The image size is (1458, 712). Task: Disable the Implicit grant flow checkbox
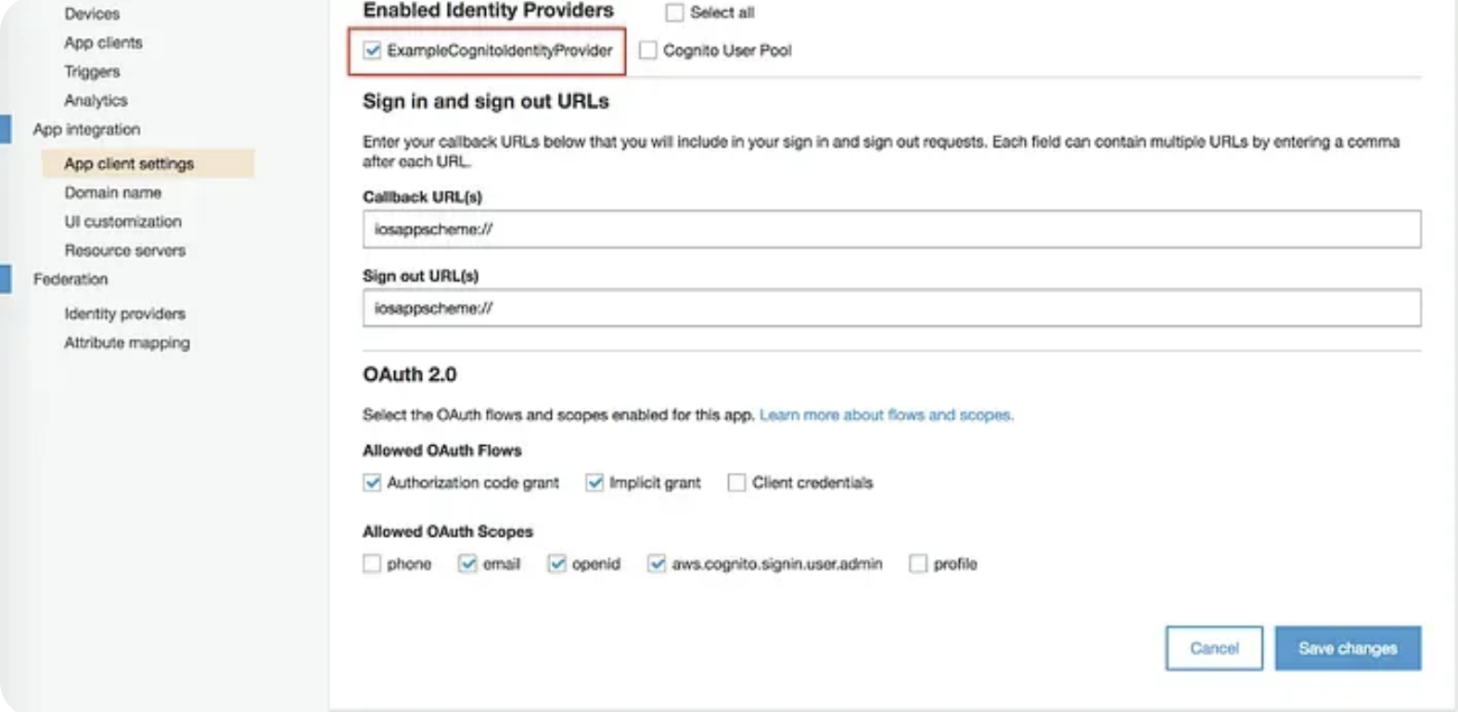pyautogui.click(x=595, y=482)
